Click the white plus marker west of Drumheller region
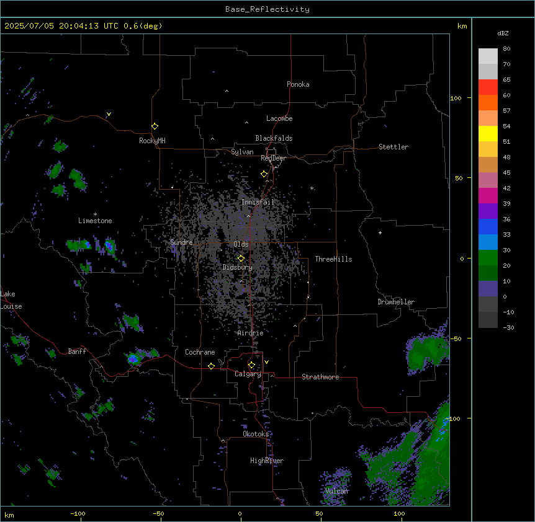Screen dimensions: 535x522 click(x=380, y=232)
